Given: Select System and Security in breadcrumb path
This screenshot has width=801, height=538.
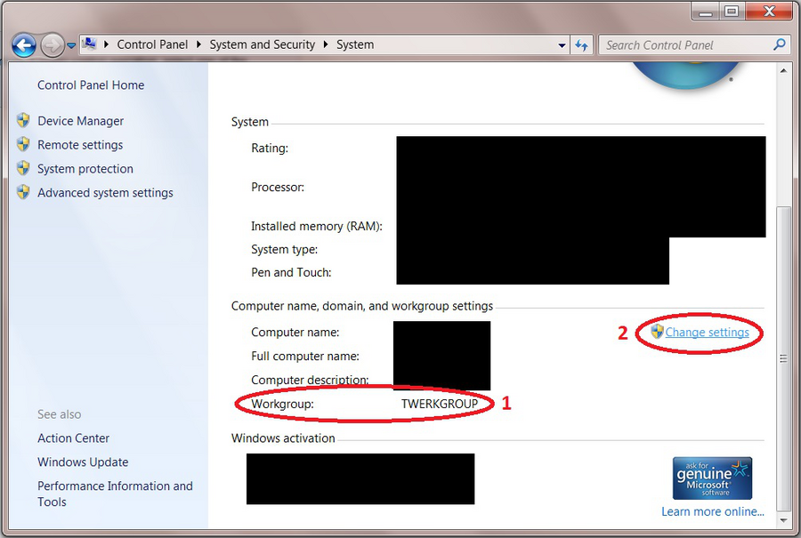Looking at the screenshot, I should (263, 44).
